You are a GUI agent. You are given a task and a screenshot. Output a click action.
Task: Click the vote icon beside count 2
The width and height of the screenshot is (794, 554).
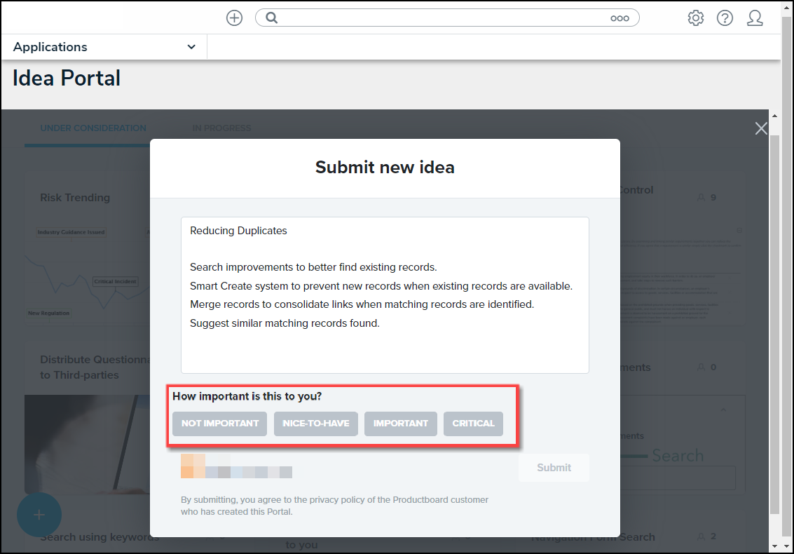pyautogui.click(x=701, y=536)
